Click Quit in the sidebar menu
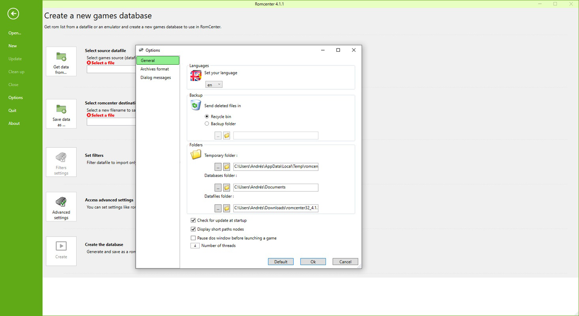The height and width of the screenshot is (316, 579). point(12,111)
